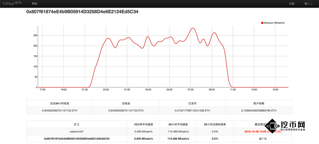
Task: Click the 250 y-axis label
Action: pos(35,36)
